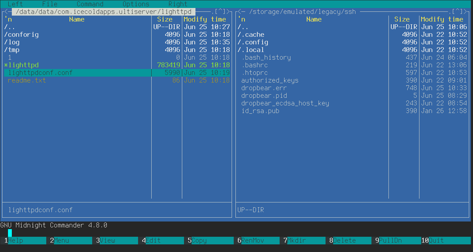
Task: Select readme.txt in left panel
Action: point(27,80)
